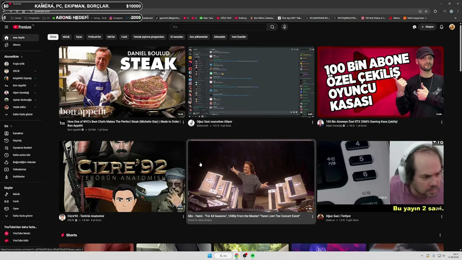Select the El sanatları filter chip
Image resolution: width=462 pixels, height=260 pixels.
[177, 37]
